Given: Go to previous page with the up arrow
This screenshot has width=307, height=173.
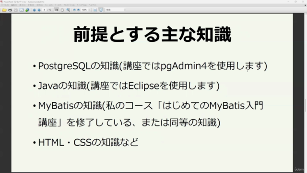Looking at the screenshot, I should coord(34,10).
